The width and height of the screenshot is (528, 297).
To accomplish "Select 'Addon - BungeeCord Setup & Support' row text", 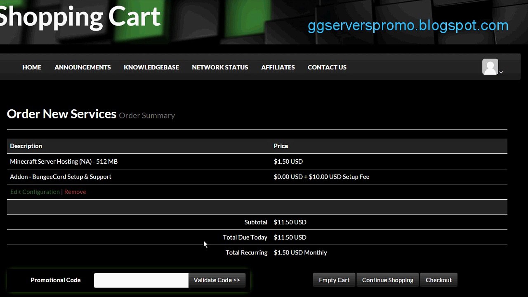I will (61, 177).
